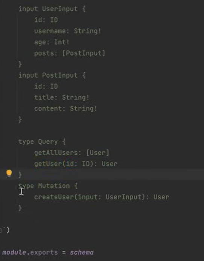Click the closing brace of Mutation type

coord(20,208)
